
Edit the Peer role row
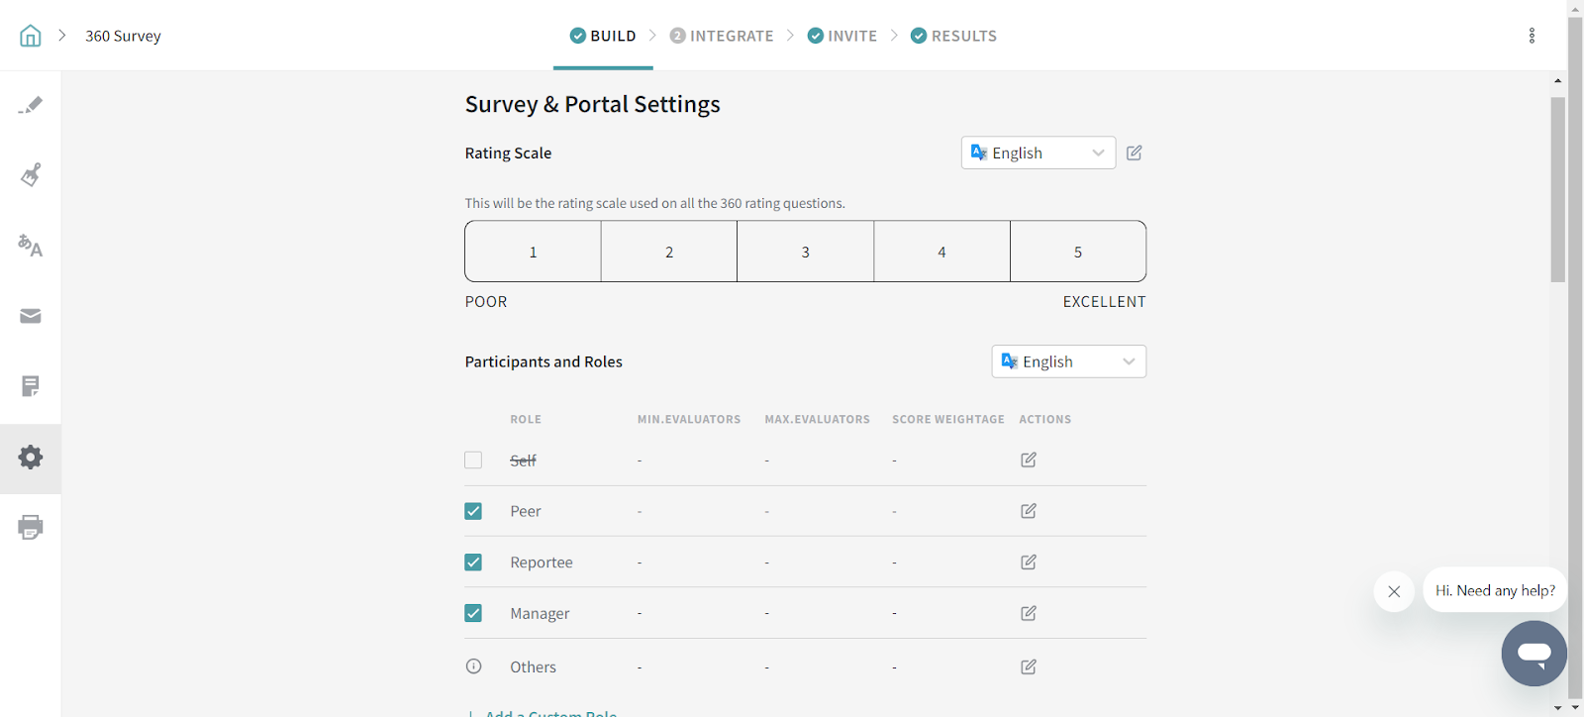1029,511
